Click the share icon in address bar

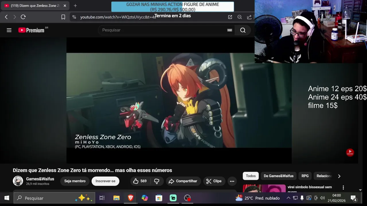point(249,17)
